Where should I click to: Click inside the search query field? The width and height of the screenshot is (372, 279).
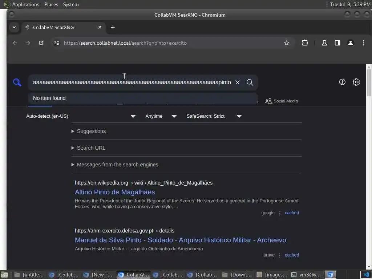pos(132,82)
